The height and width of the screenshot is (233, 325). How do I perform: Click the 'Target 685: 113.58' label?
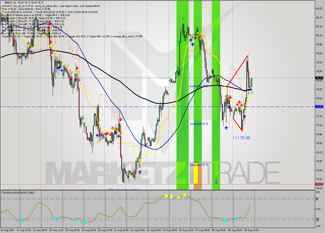pos(99,36)
